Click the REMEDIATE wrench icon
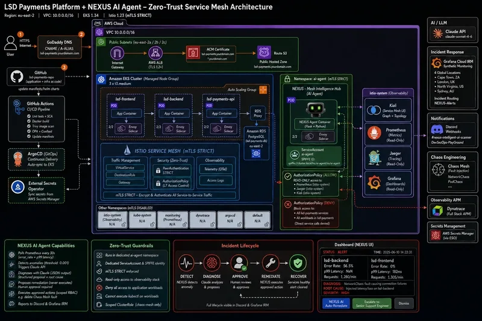The width and height of the screenshot is (482, 321). (x=271, y=263)
